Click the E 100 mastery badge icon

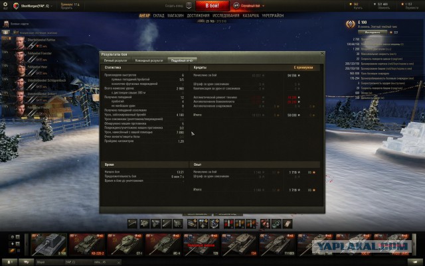(x=351, y=25)
